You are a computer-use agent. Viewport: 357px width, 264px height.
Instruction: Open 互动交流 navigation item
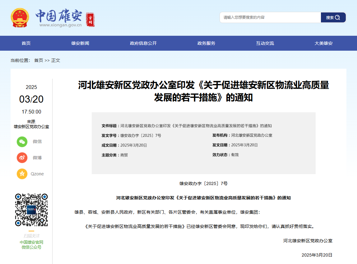tap(265, 43)
